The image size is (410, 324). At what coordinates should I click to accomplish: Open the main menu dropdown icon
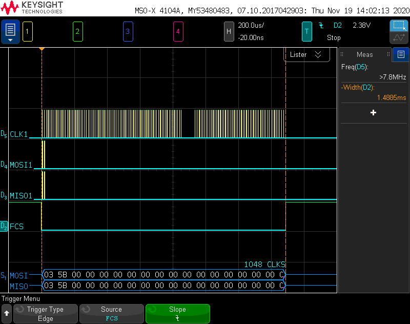point(10,32)
